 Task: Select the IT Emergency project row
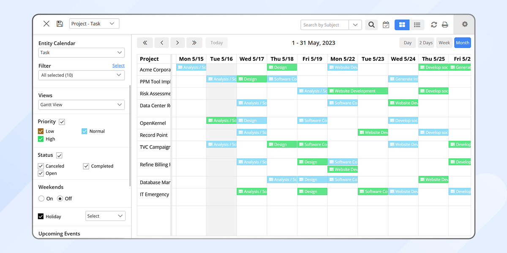pos(155,194)
